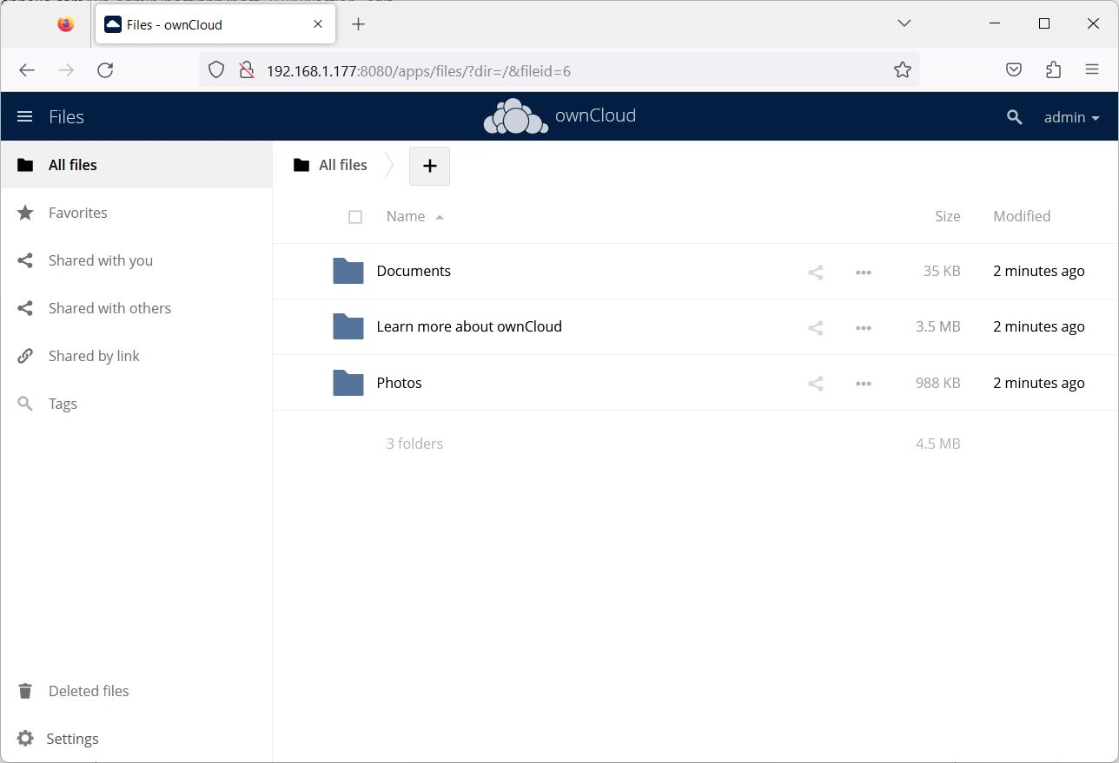Sort by Modified column header
Viewport: 1119px width, 763px height.
pos(1022,216)
